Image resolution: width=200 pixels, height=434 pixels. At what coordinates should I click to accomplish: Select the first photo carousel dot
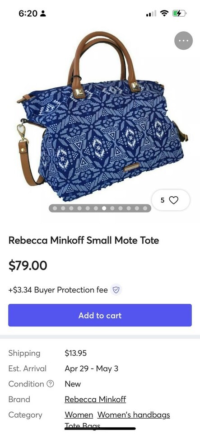(x=55, y=208)
